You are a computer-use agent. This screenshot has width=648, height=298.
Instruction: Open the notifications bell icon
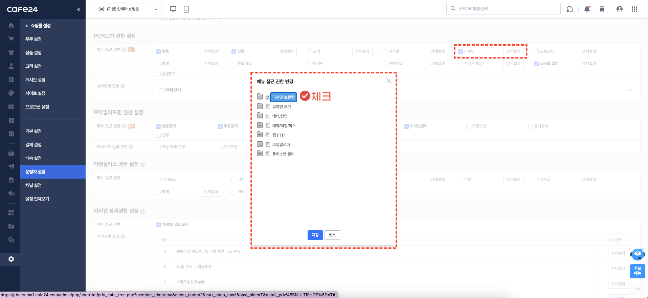click(x=587, y=9)
